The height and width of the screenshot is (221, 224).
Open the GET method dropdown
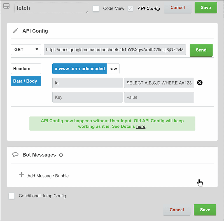click(x=26, y=50)
